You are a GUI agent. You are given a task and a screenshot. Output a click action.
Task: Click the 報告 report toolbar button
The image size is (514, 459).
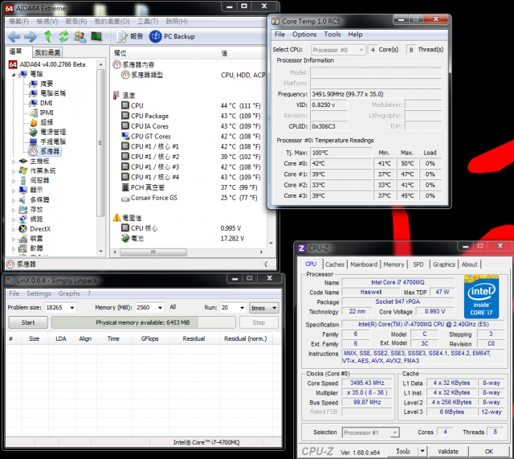coord(129,36)
